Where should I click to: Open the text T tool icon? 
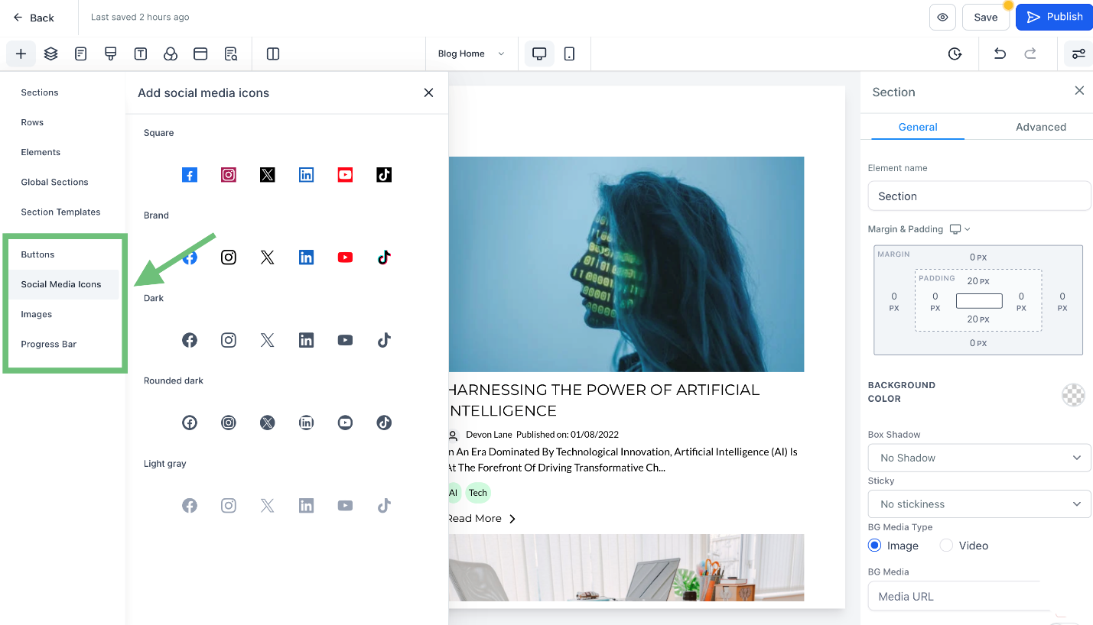click(x=141, y=54)
